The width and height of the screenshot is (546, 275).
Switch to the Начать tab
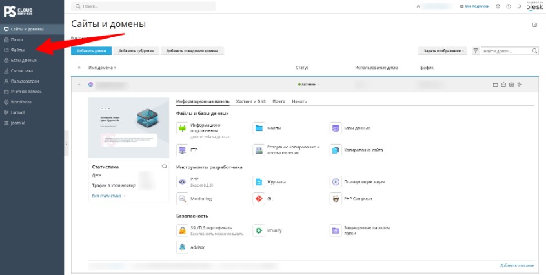299,101
